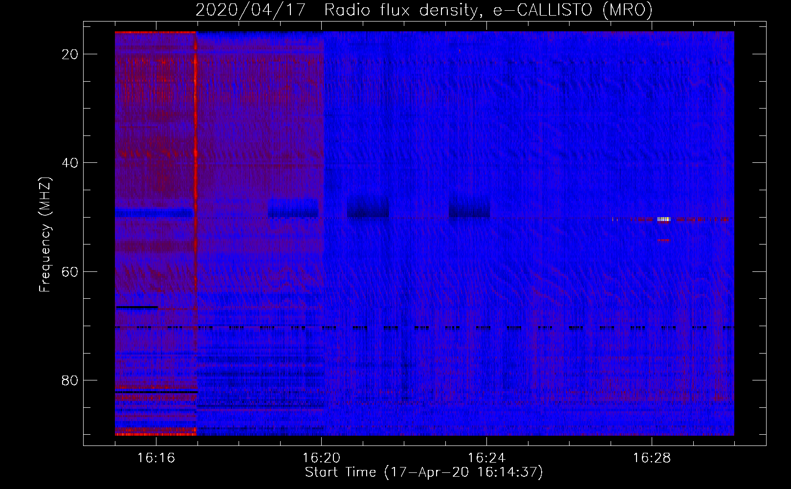Click the 60 MHz frequency tick label
This screenshot has height=489, width=791.
[70, 271]
